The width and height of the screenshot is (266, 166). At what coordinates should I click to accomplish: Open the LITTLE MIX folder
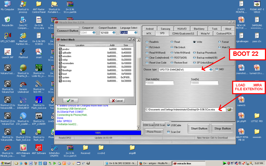257,117
